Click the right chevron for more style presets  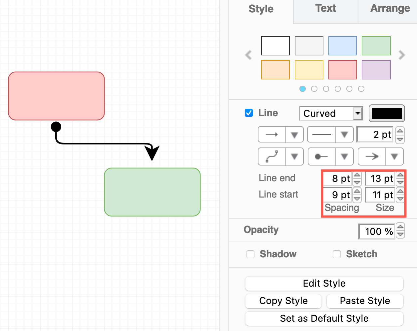402,55
